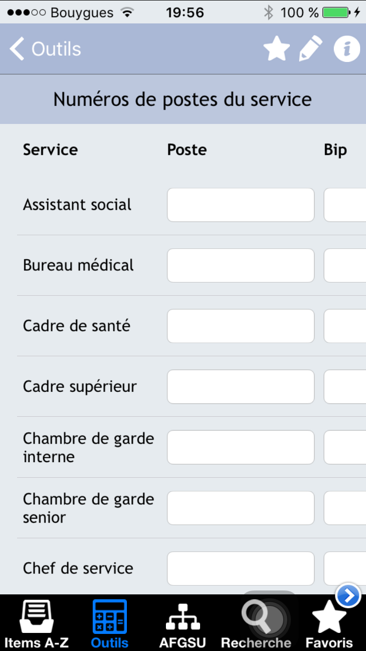Tap the blue arrow next button
This screenshot has width=366, height=651.
[x=348, y=595]
